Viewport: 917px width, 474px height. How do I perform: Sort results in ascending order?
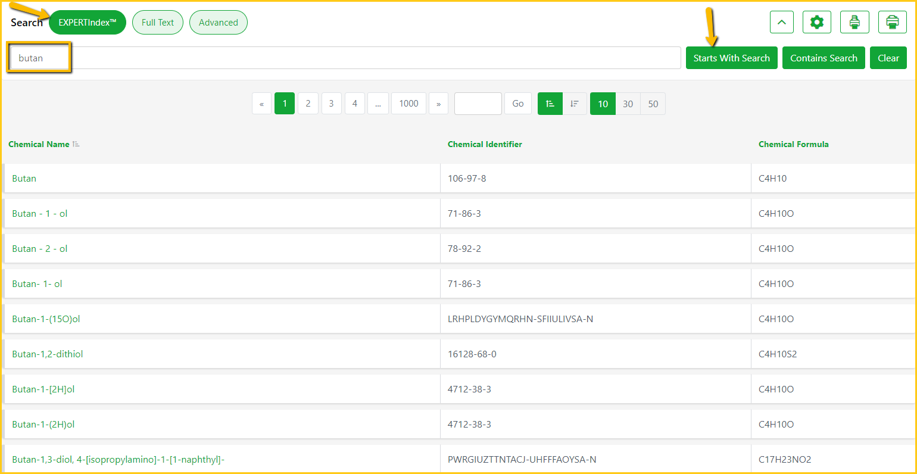click(x=550, y=104)
